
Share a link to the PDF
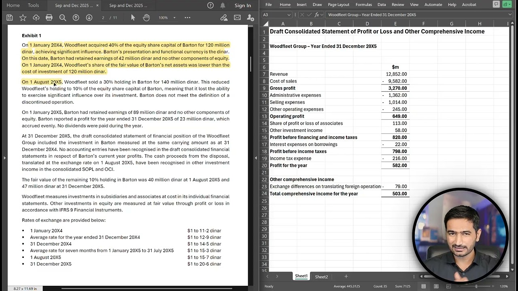(224, 18)
